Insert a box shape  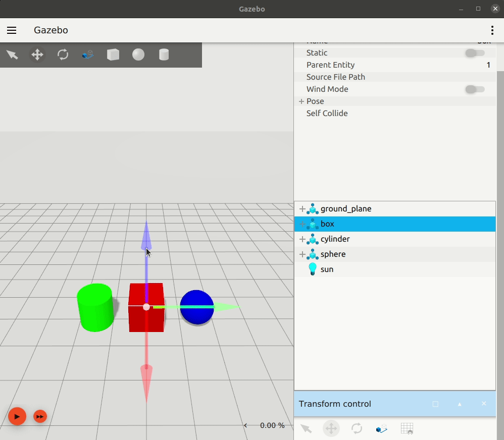tap(113, 54)
